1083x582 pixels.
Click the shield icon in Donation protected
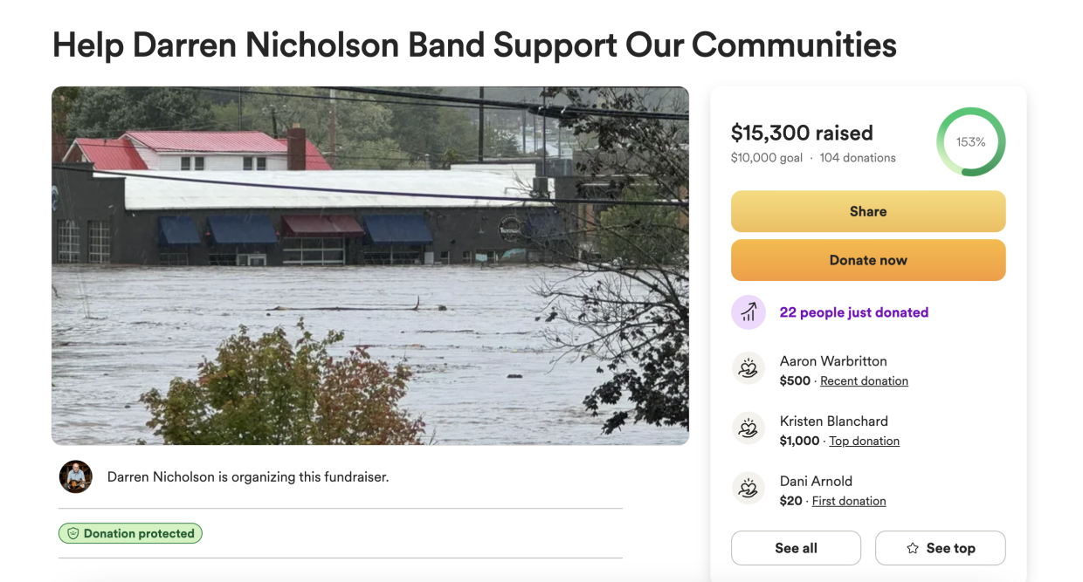pyautogui.click(x=72, y=533)
